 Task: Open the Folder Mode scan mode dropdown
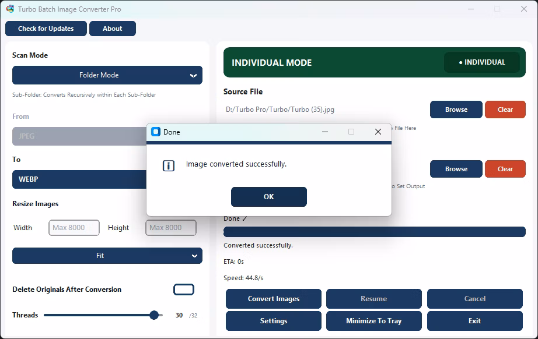coord(107,75)
